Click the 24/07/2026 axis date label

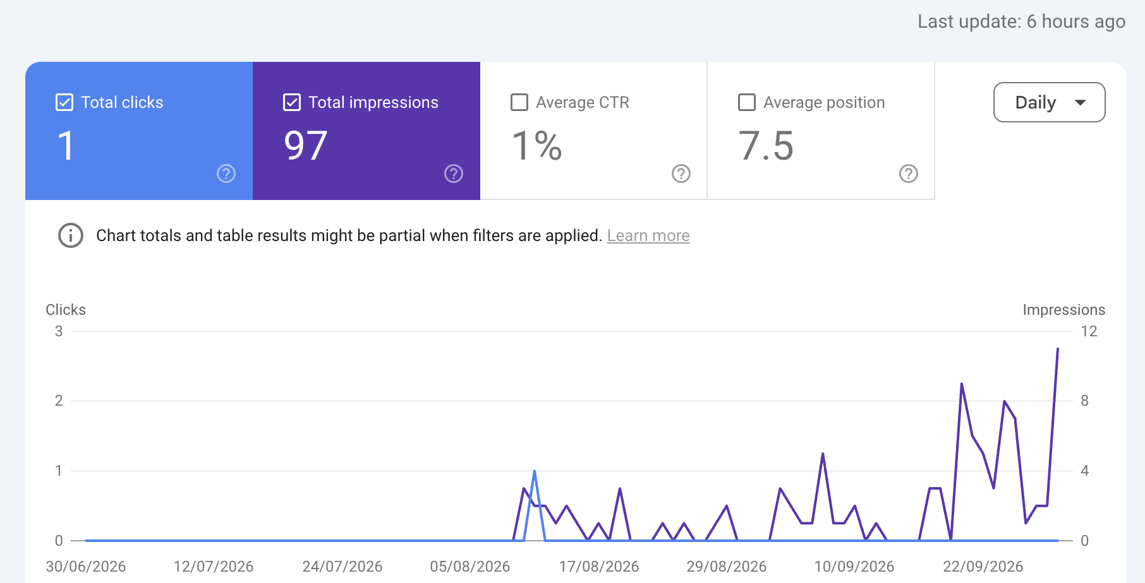pos(342,567)
